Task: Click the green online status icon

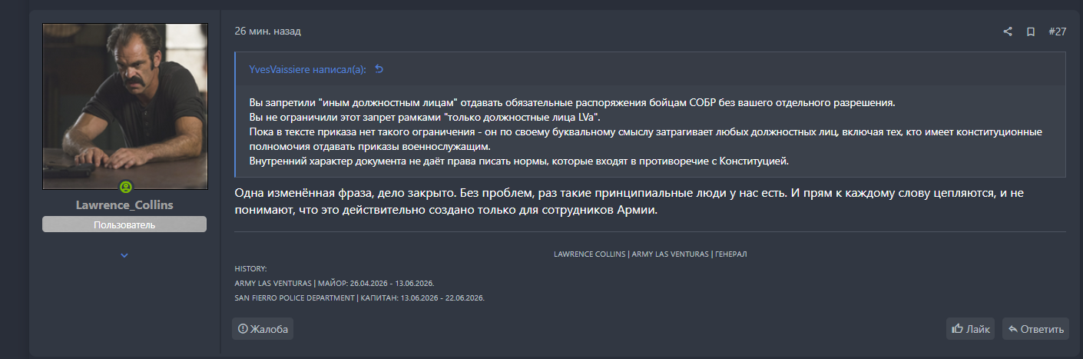Action: pyautogui.click(x=125, y=186)
